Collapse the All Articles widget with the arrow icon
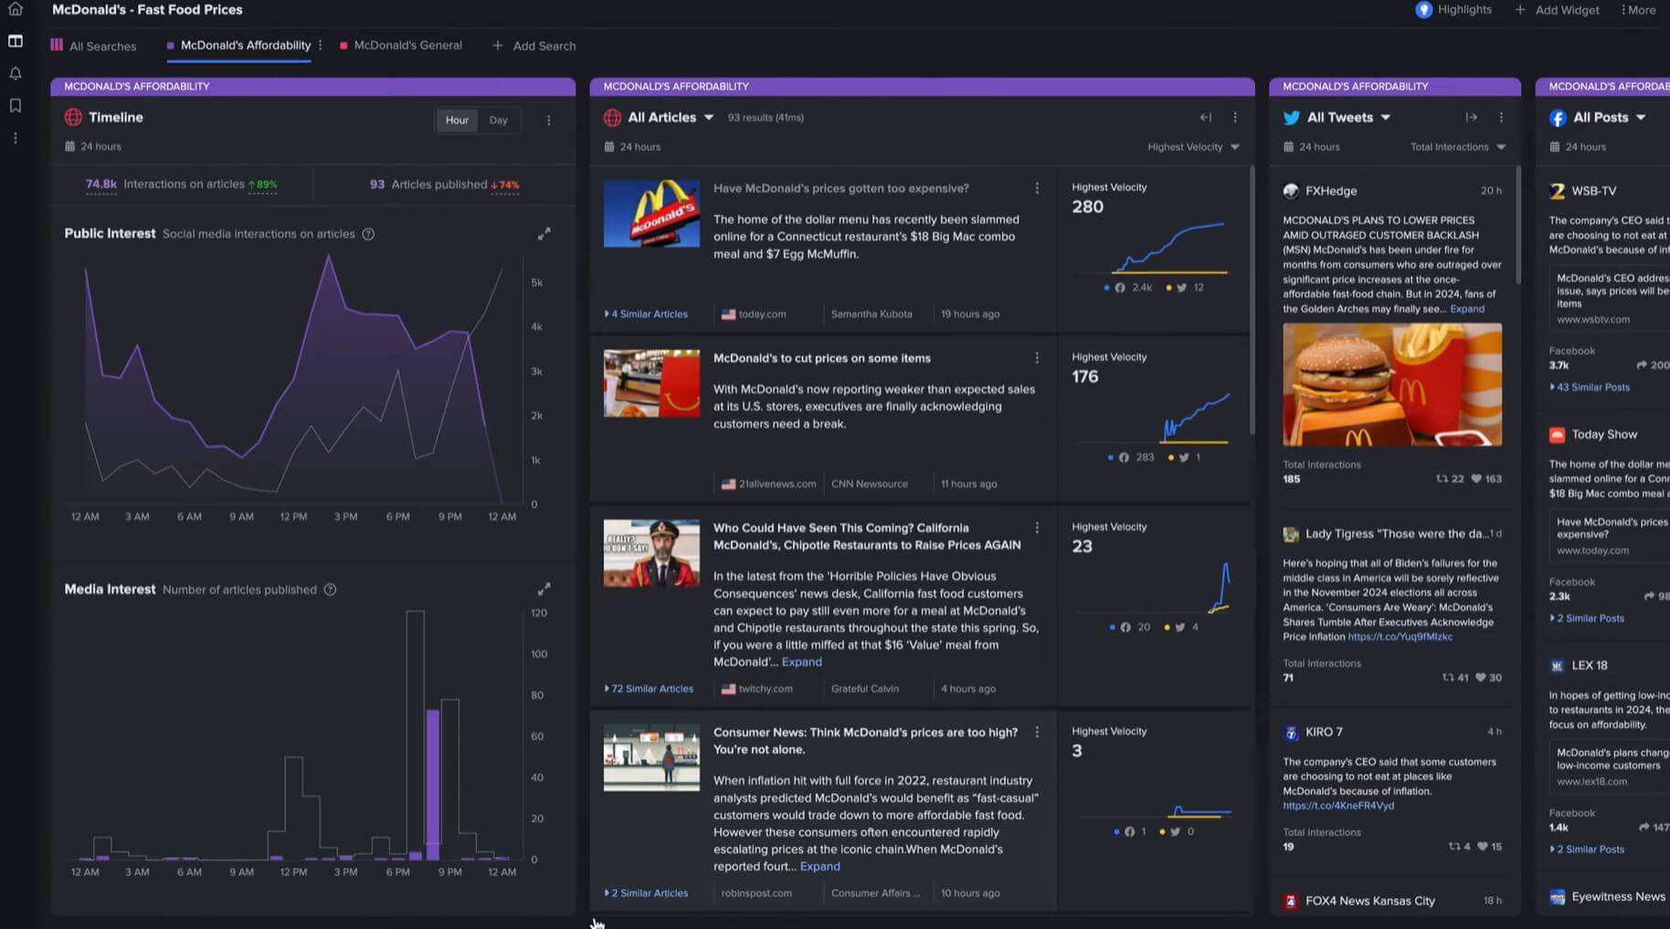Image resolution: width=1670 pixels, height=929 pixels. point(1206,118)
